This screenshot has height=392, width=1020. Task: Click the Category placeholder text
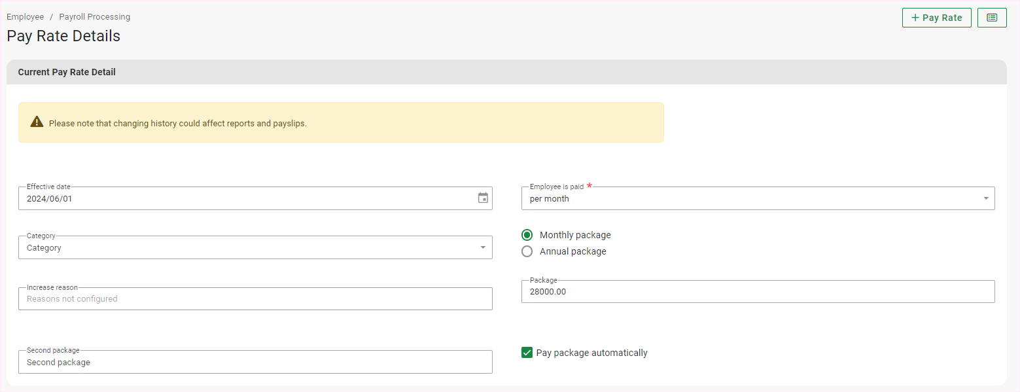44,248
